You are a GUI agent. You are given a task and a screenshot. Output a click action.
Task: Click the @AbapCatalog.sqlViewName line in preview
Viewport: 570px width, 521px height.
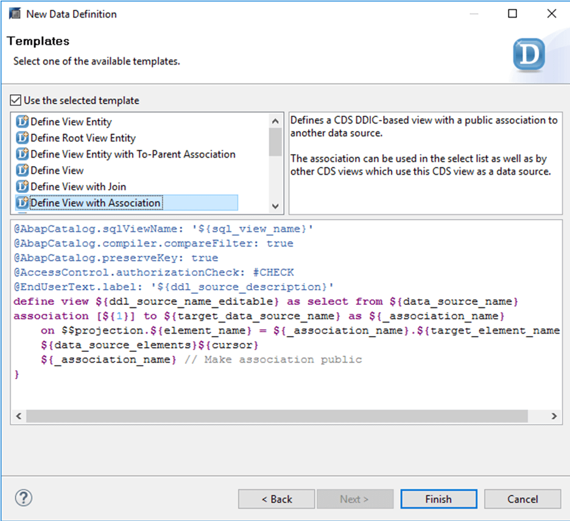pyautogui.click(x=163, y=229)
